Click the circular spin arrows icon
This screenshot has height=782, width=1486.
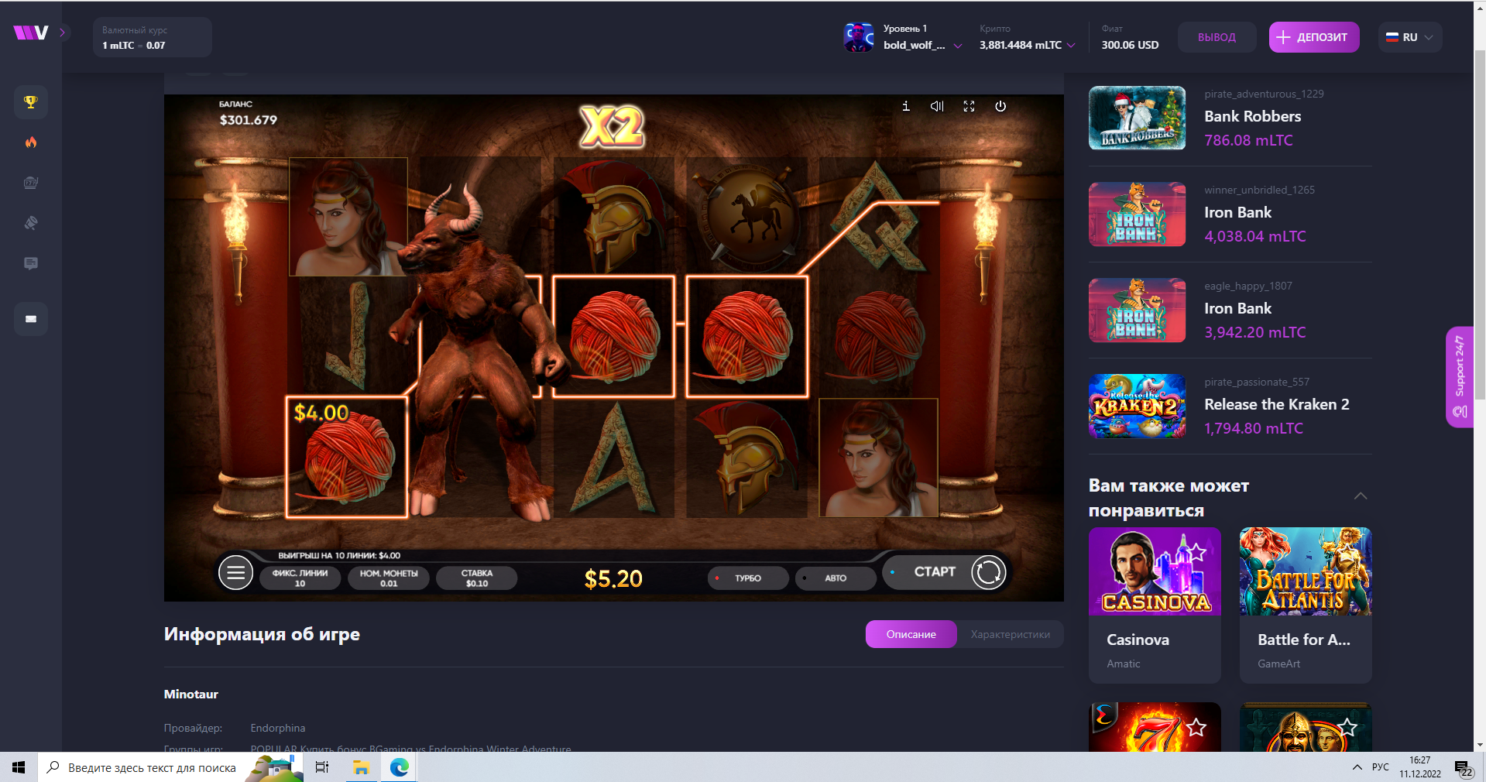click(988, 573)
